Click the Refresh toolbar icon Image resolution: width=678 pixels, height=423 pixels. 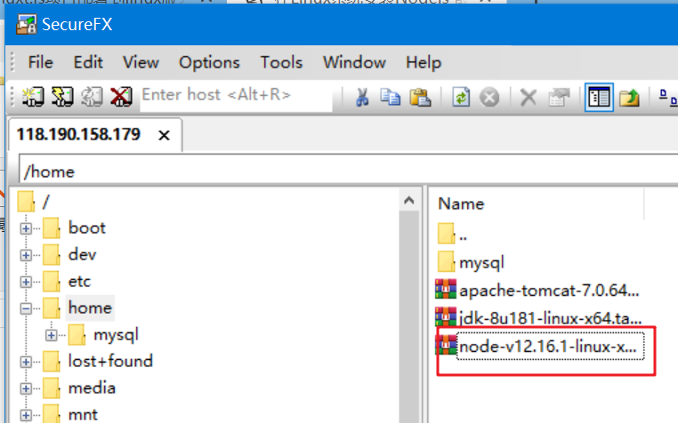pos(461,97)
